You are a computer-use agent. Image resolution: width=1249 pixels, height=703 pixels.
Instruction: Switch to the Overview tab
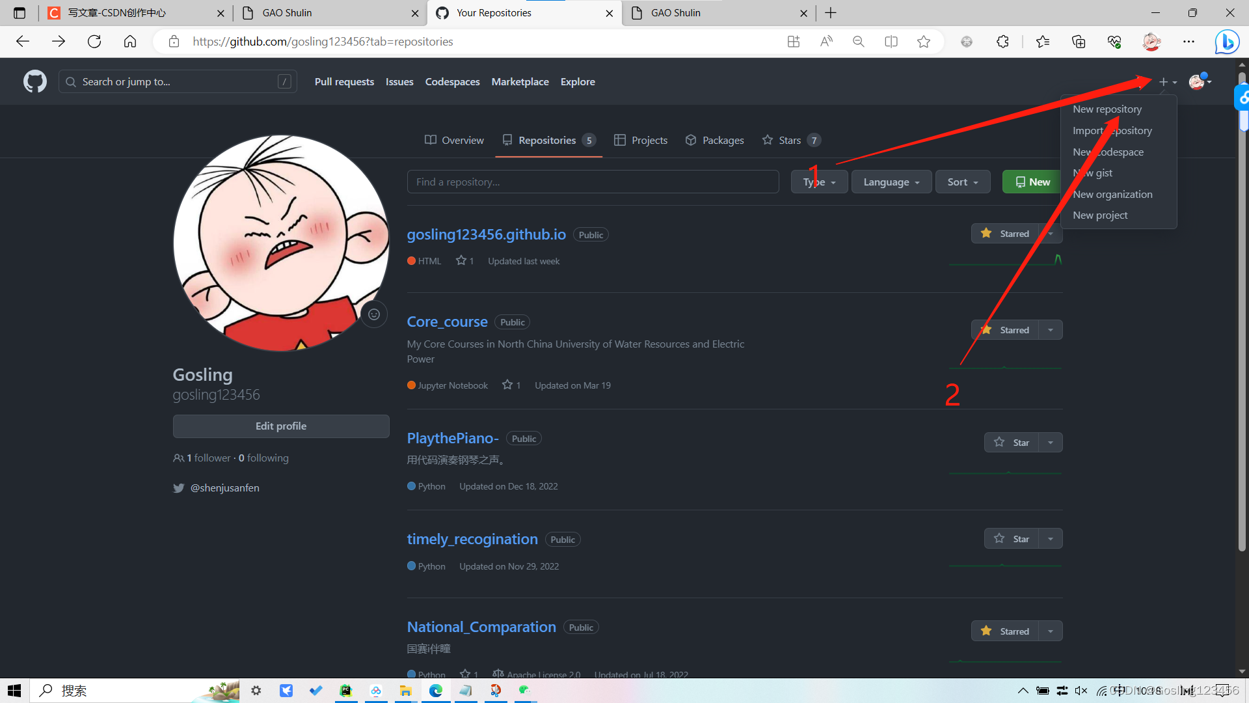click(x=454, y=140)
